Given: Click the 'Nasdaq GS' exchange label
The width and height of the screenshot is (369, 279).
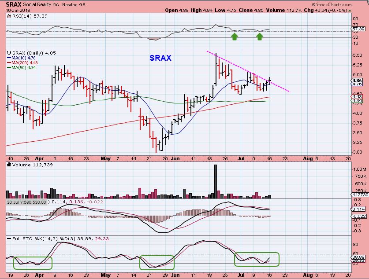Looking at the screenshot, I should 74,4.
